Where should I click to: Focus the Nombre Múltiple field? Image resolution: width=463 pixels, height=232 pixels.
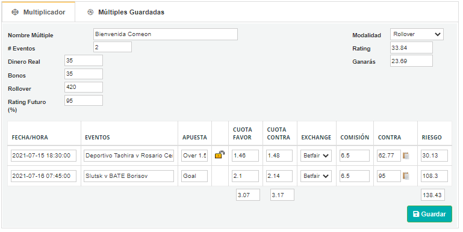tap(166, 34)
